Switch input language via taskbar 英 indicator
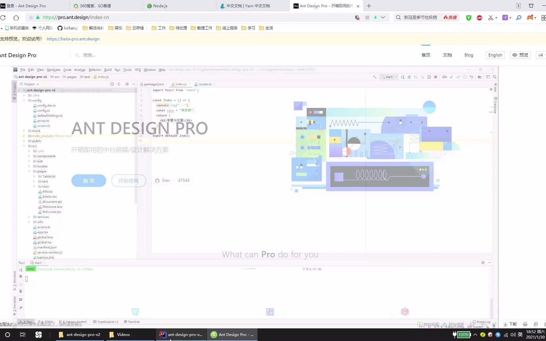Viewport: 546px width, 341px height. click(x=520, y=334)
